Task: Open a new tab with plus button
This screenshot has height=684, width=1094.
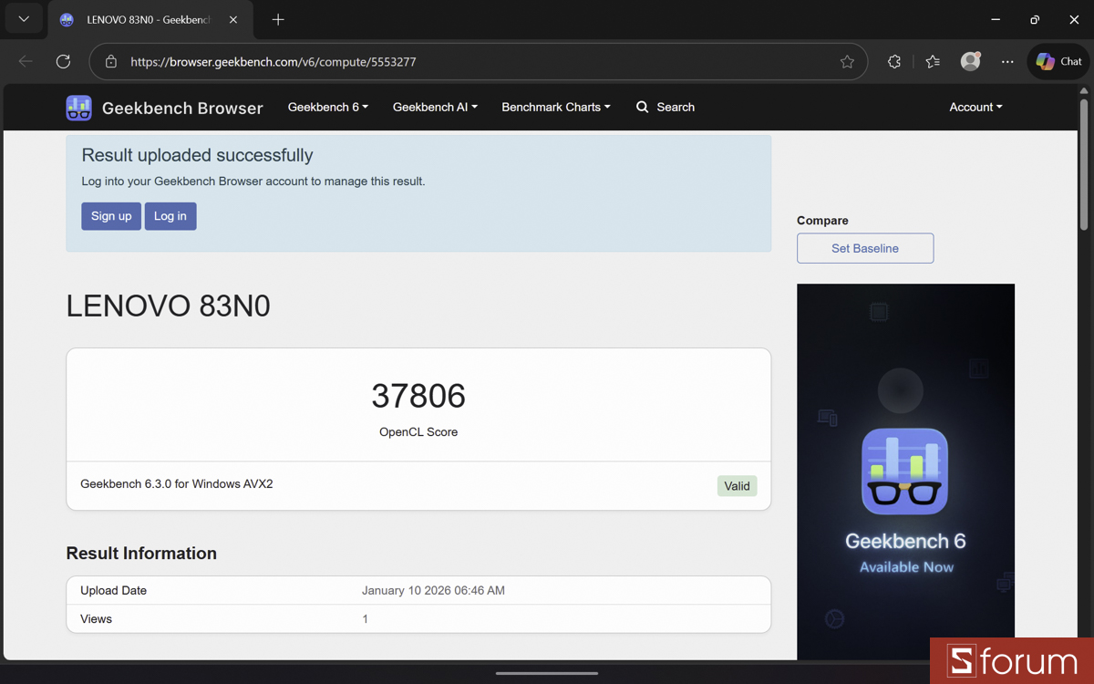Action: point(278,19)
